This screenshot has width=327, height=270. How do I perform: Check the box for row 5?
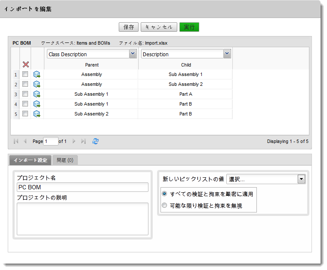[x=25, y=113]
